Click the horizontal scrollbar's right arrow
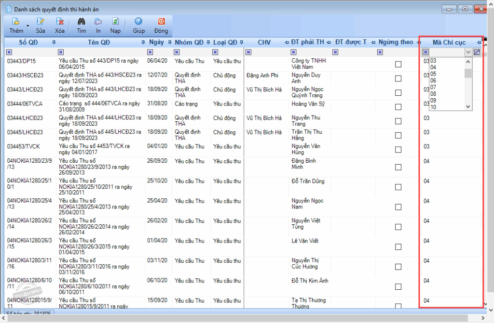Screen dimensions: 494x323 click(482, 318)
